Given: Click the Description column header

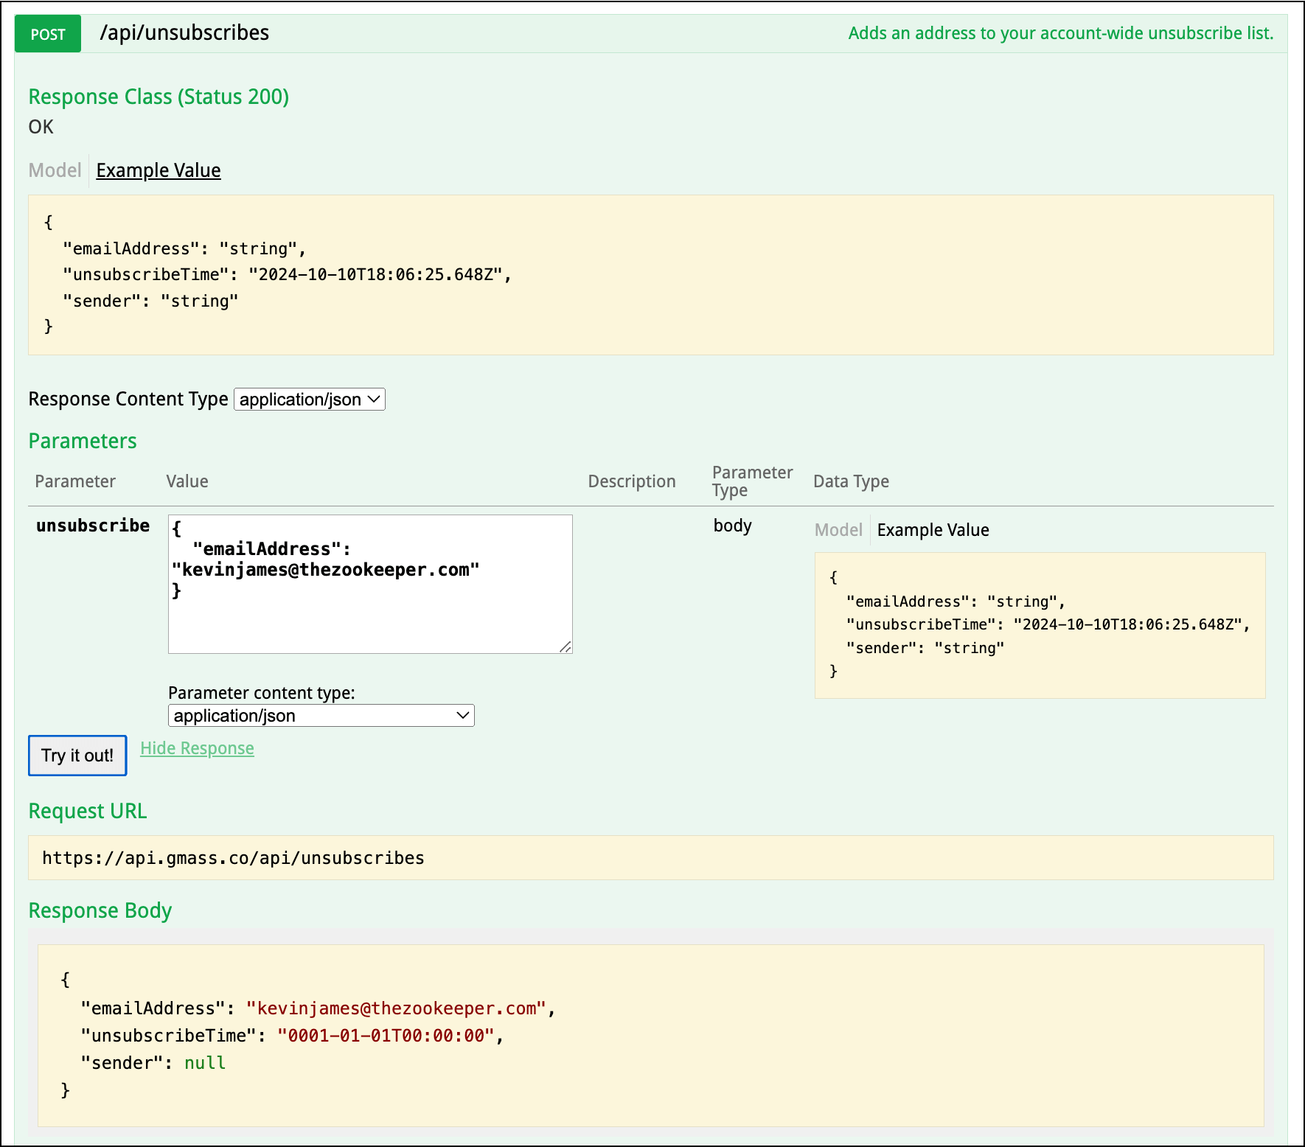Looking at the screenshot, I should (632, 481).
